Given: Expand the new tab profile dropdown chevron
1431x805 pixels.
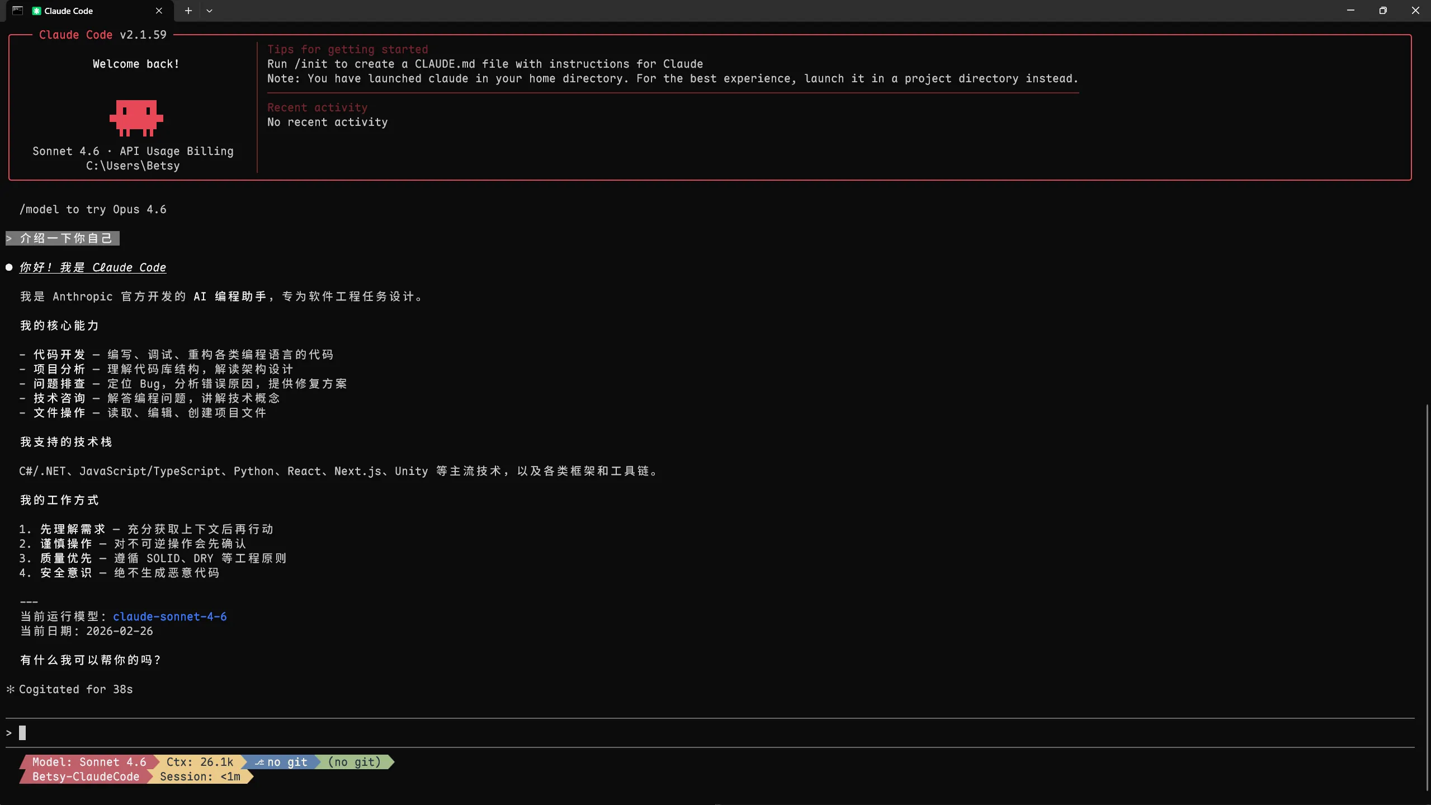Looking at the screenshot, I should 209,11.
